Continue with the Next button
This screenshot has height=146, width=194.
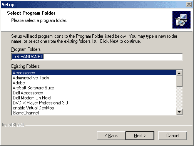click(140, 136)
